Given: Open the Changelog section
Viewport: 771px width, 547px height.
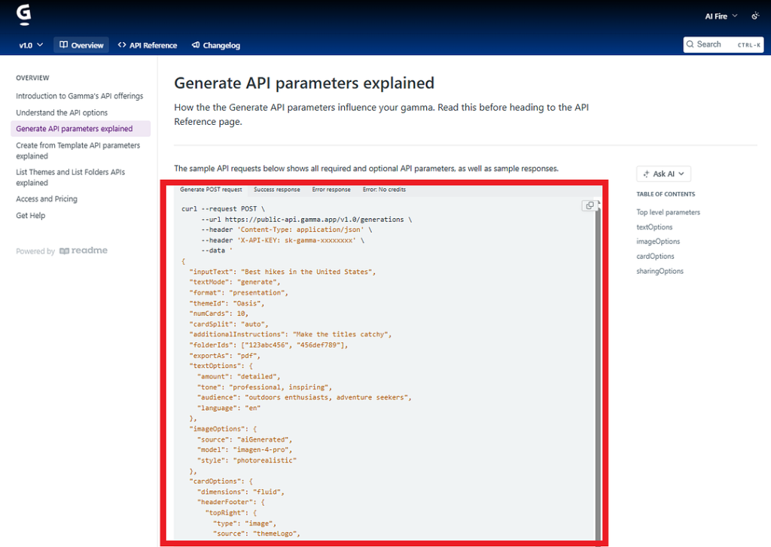Looking at the screenshot, I should (216, 45).
